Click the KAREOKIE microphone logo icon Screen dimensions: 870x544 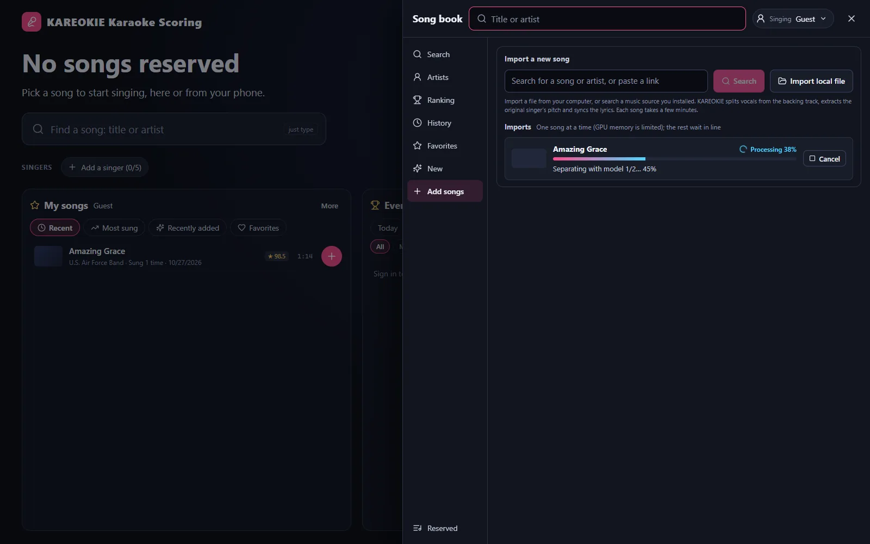coord(32,22)
